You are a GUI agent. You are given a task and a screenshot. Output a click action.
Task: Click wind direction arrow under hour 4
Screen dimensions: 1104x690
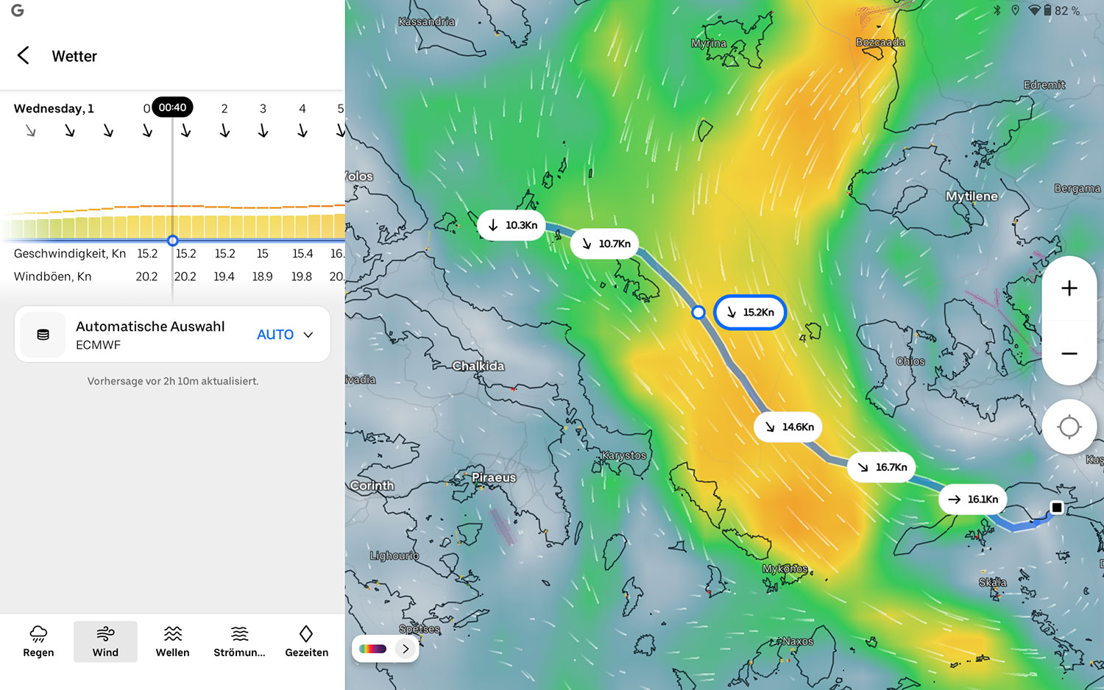click(x=302, y=131)
